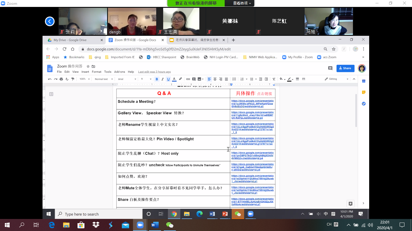Toggle left alignment
The image size is (412, 231).
tap(209, 79)
